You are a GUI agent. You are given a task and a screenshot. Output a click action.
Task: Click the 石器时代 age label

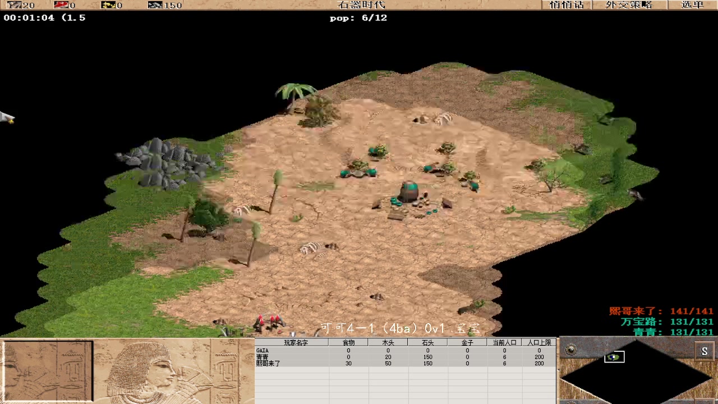[361, 5]
